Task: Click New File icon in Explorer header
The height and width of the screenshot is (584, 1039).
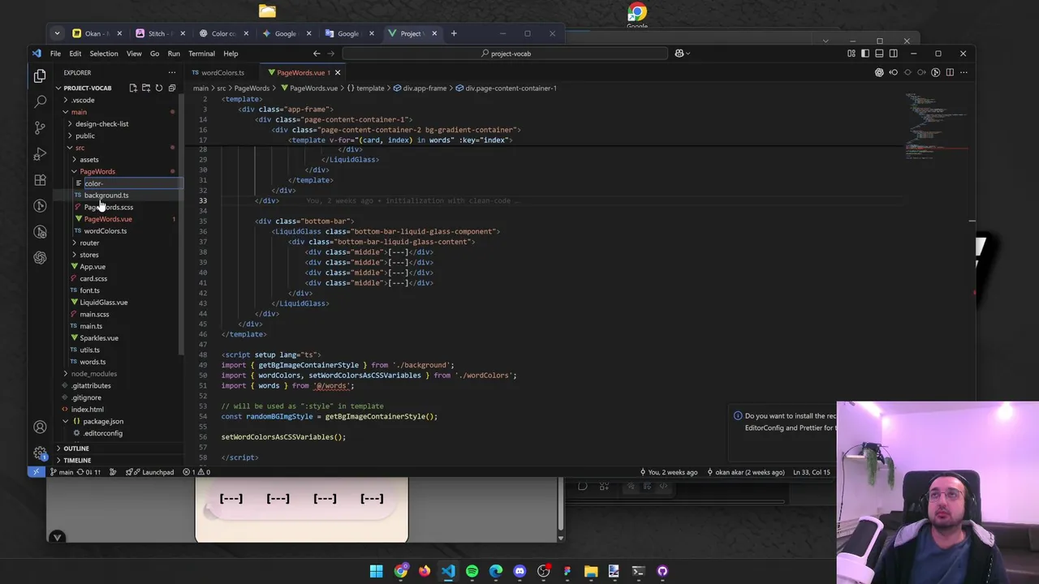Action: pos(133,88)
